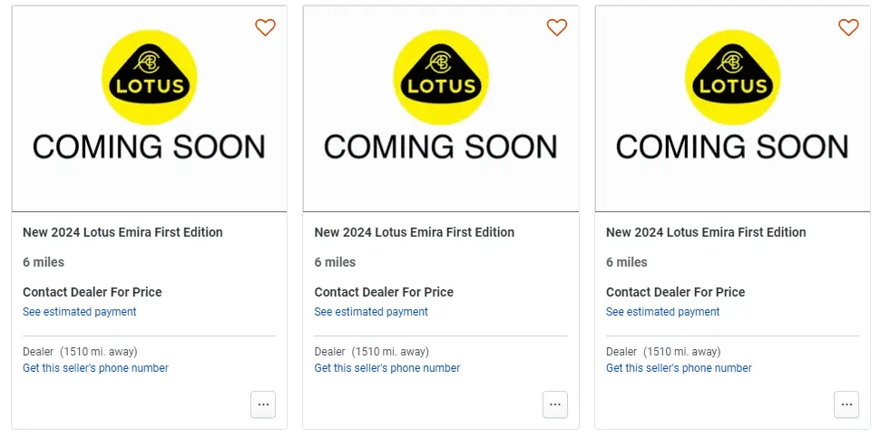Screen dimensions: 890x438
Task: Click COMING SOON image on third listing
Action: pos(733,109)
